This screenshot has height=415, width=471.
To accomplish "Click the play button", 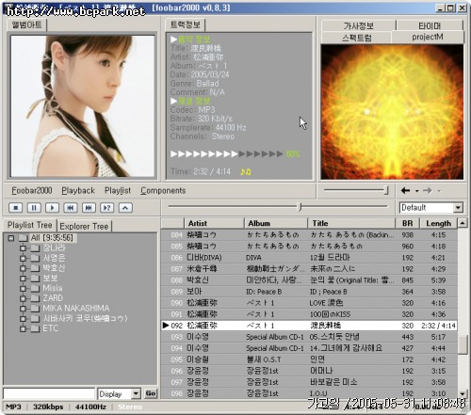I will click(52, 208).
